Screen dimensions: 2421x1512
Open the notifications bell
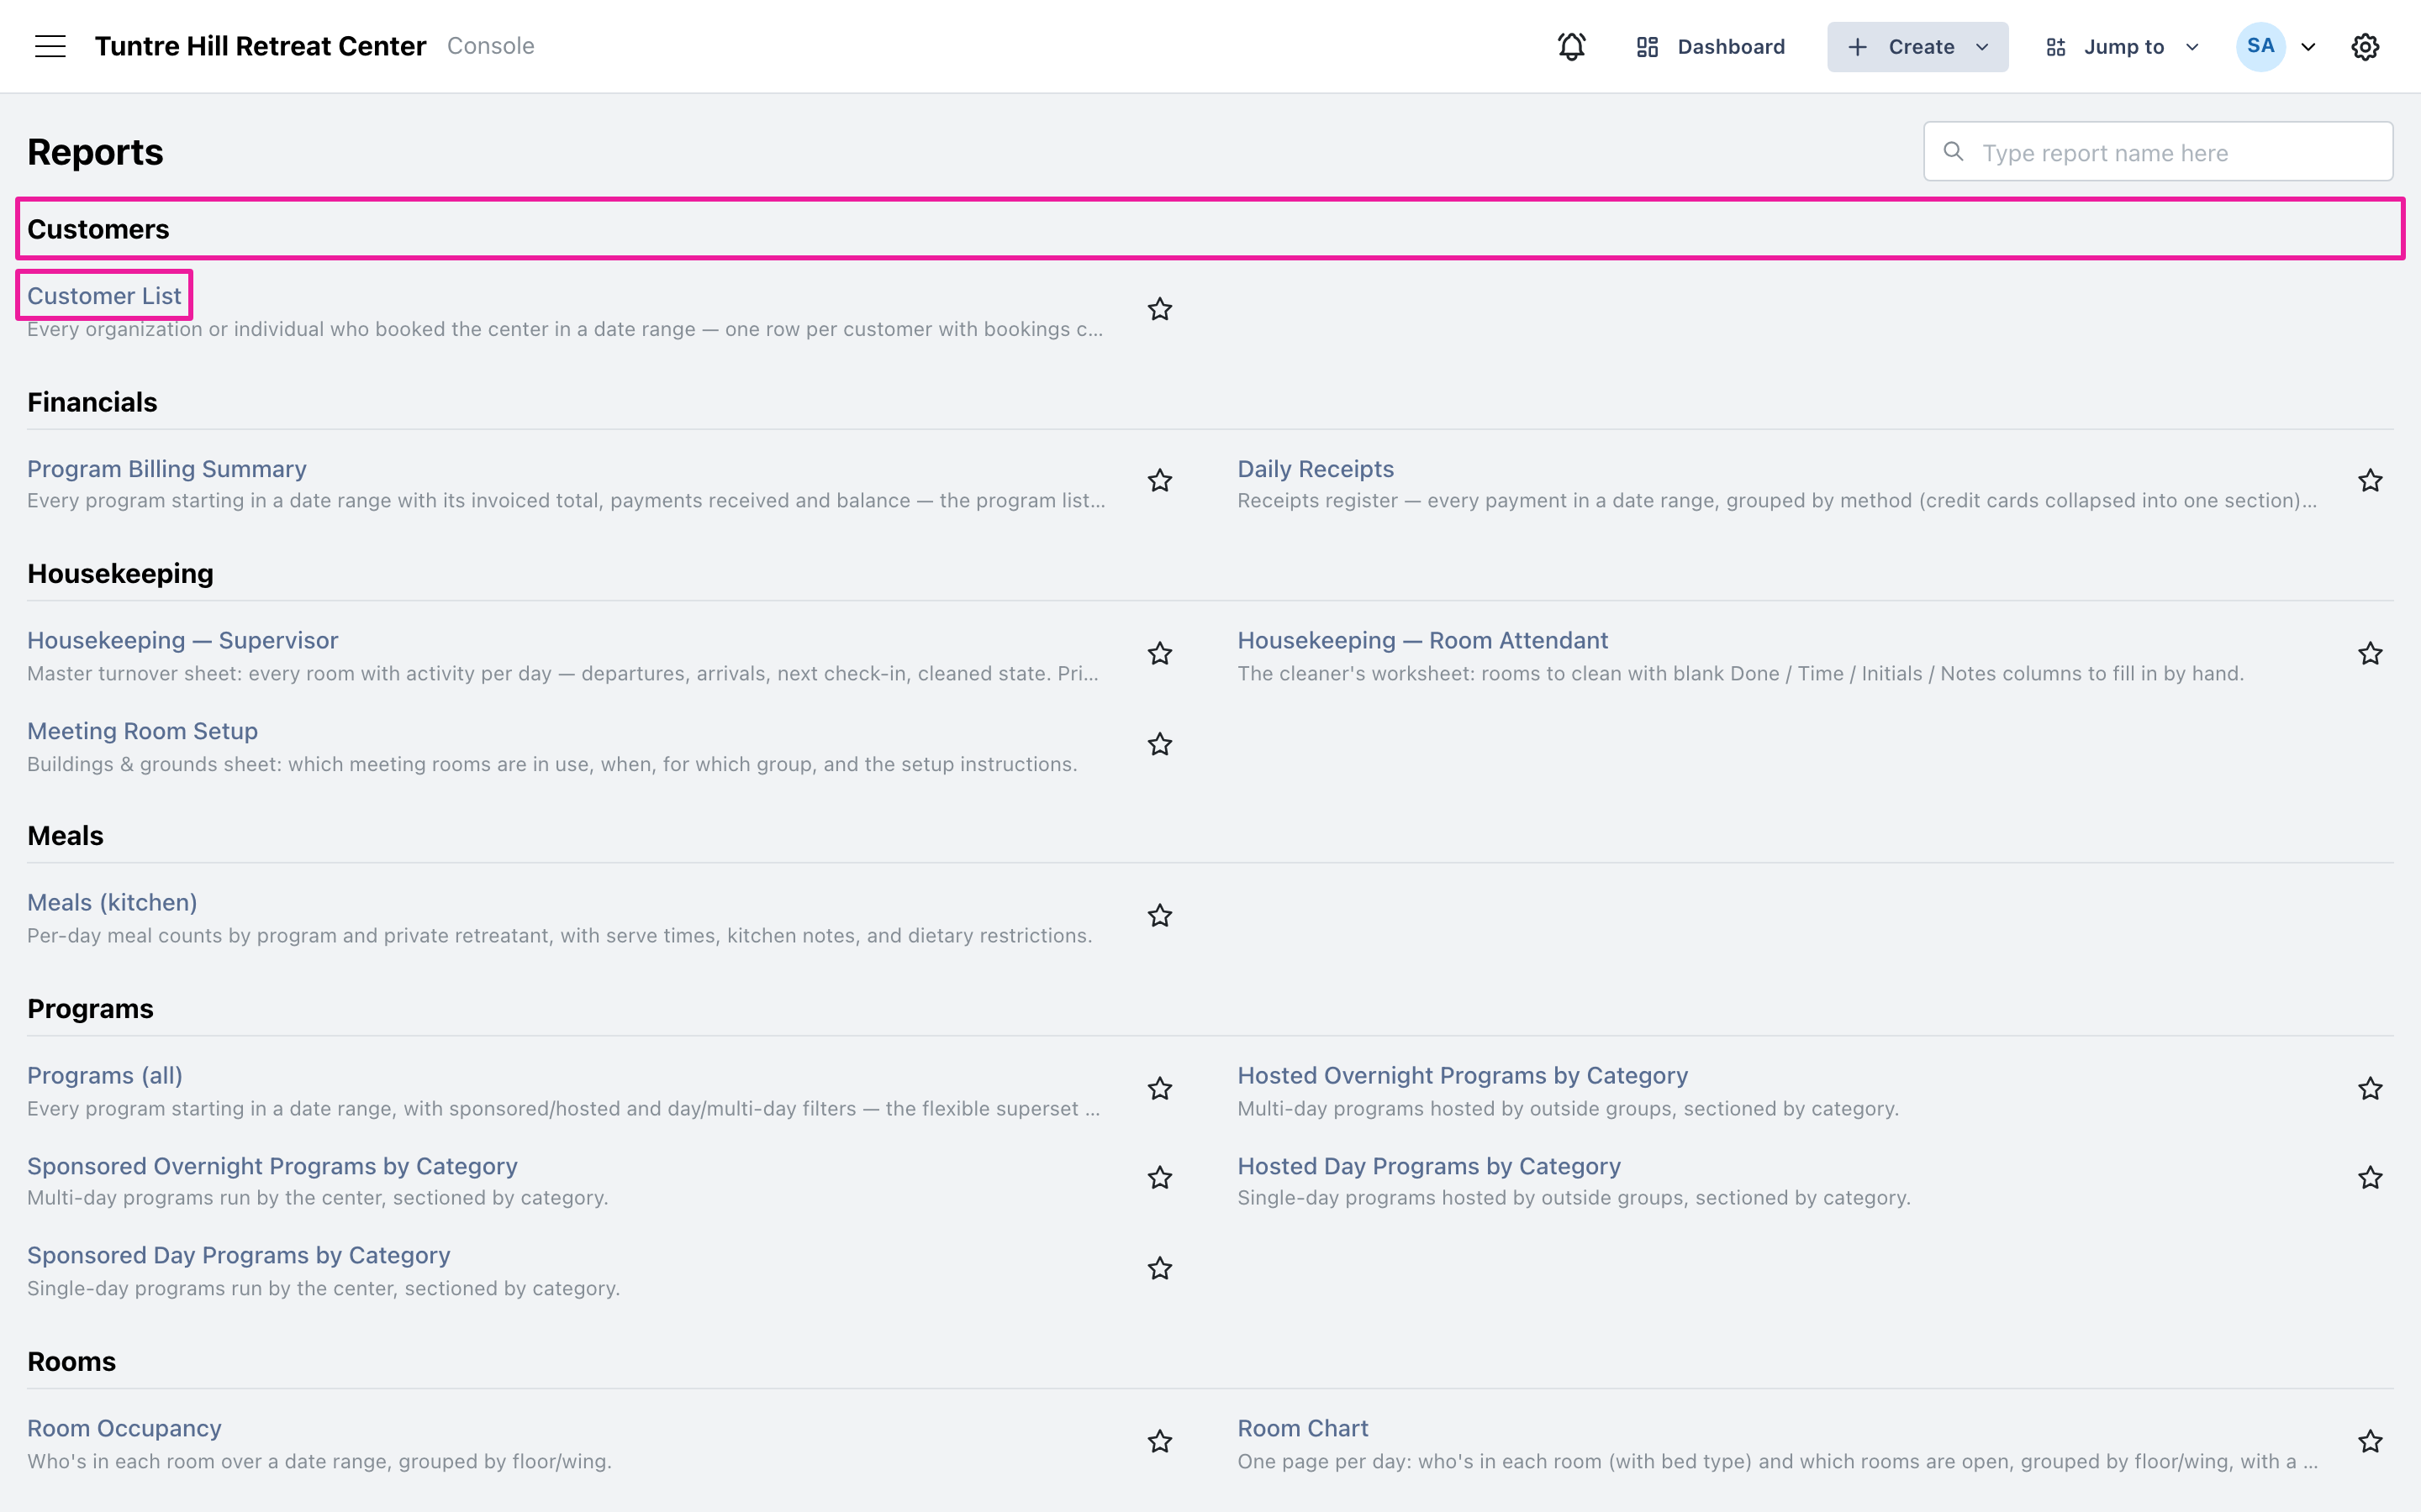coord(1570,46)
